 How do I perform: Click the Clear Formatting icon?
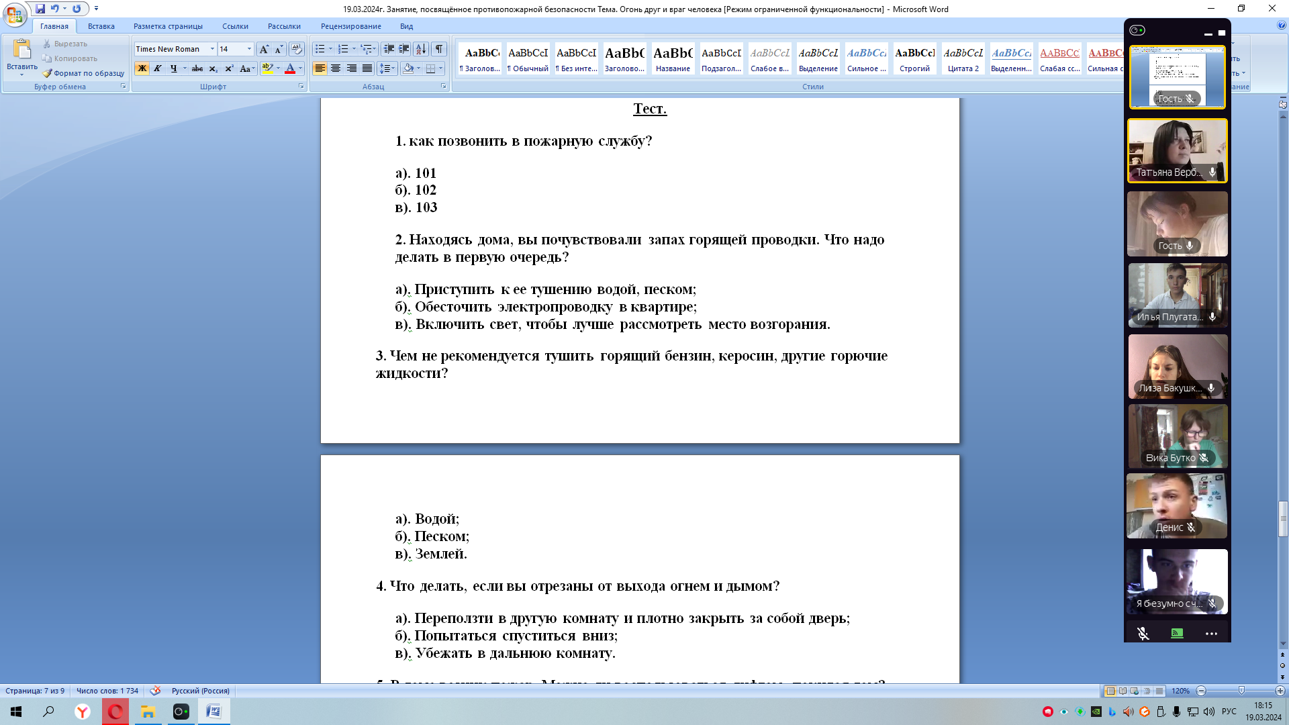(296, 49)
